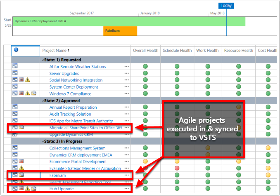
Task: Click Overall Health column header
Action: (145, 51)
